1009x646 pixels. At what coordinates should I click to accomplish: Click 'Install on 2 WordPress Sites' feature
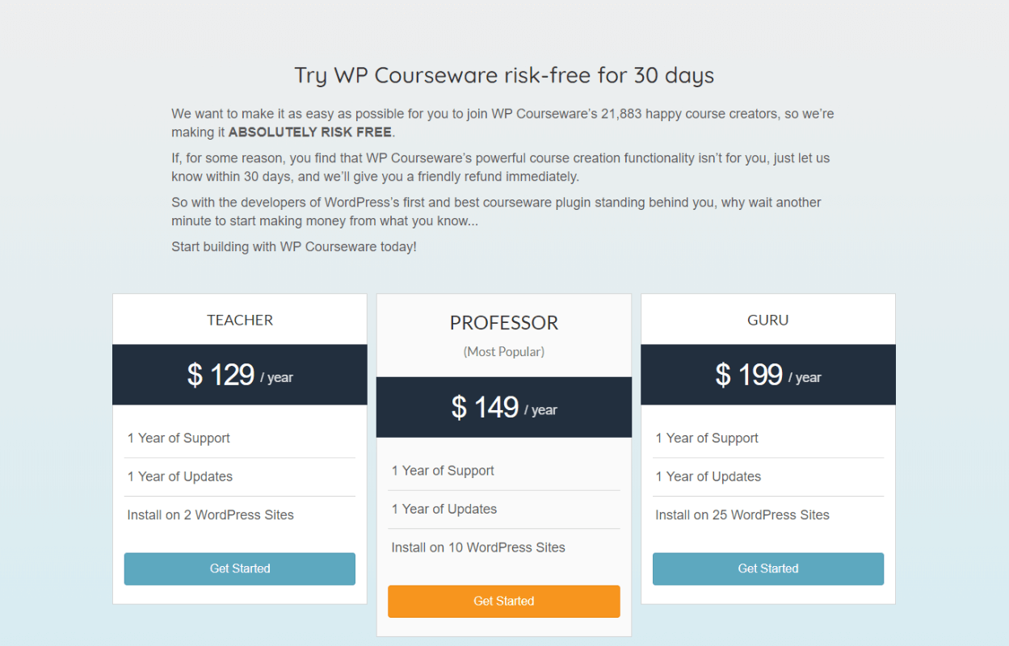pos(211,515)
